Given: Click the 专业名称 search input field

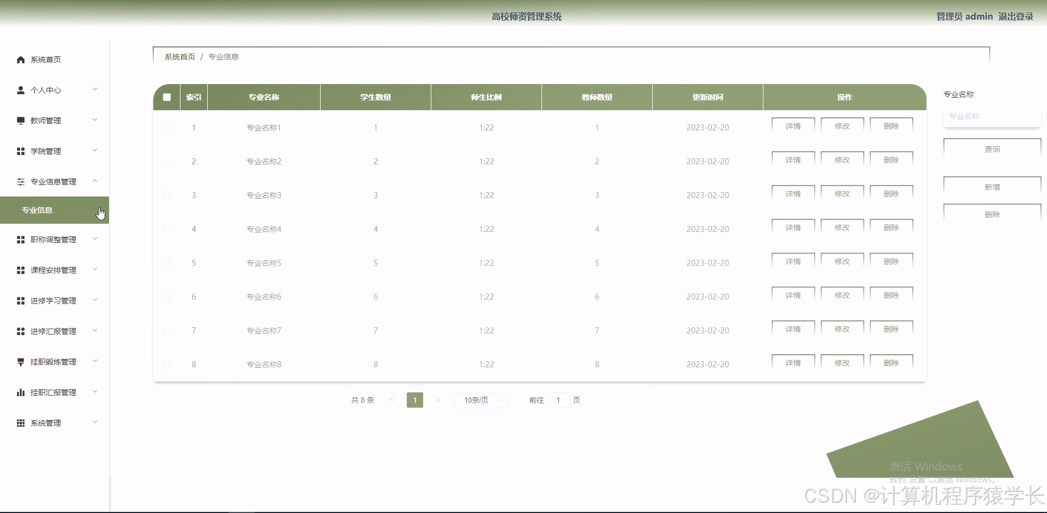Looking at the screenshot, I should [992, 116].
